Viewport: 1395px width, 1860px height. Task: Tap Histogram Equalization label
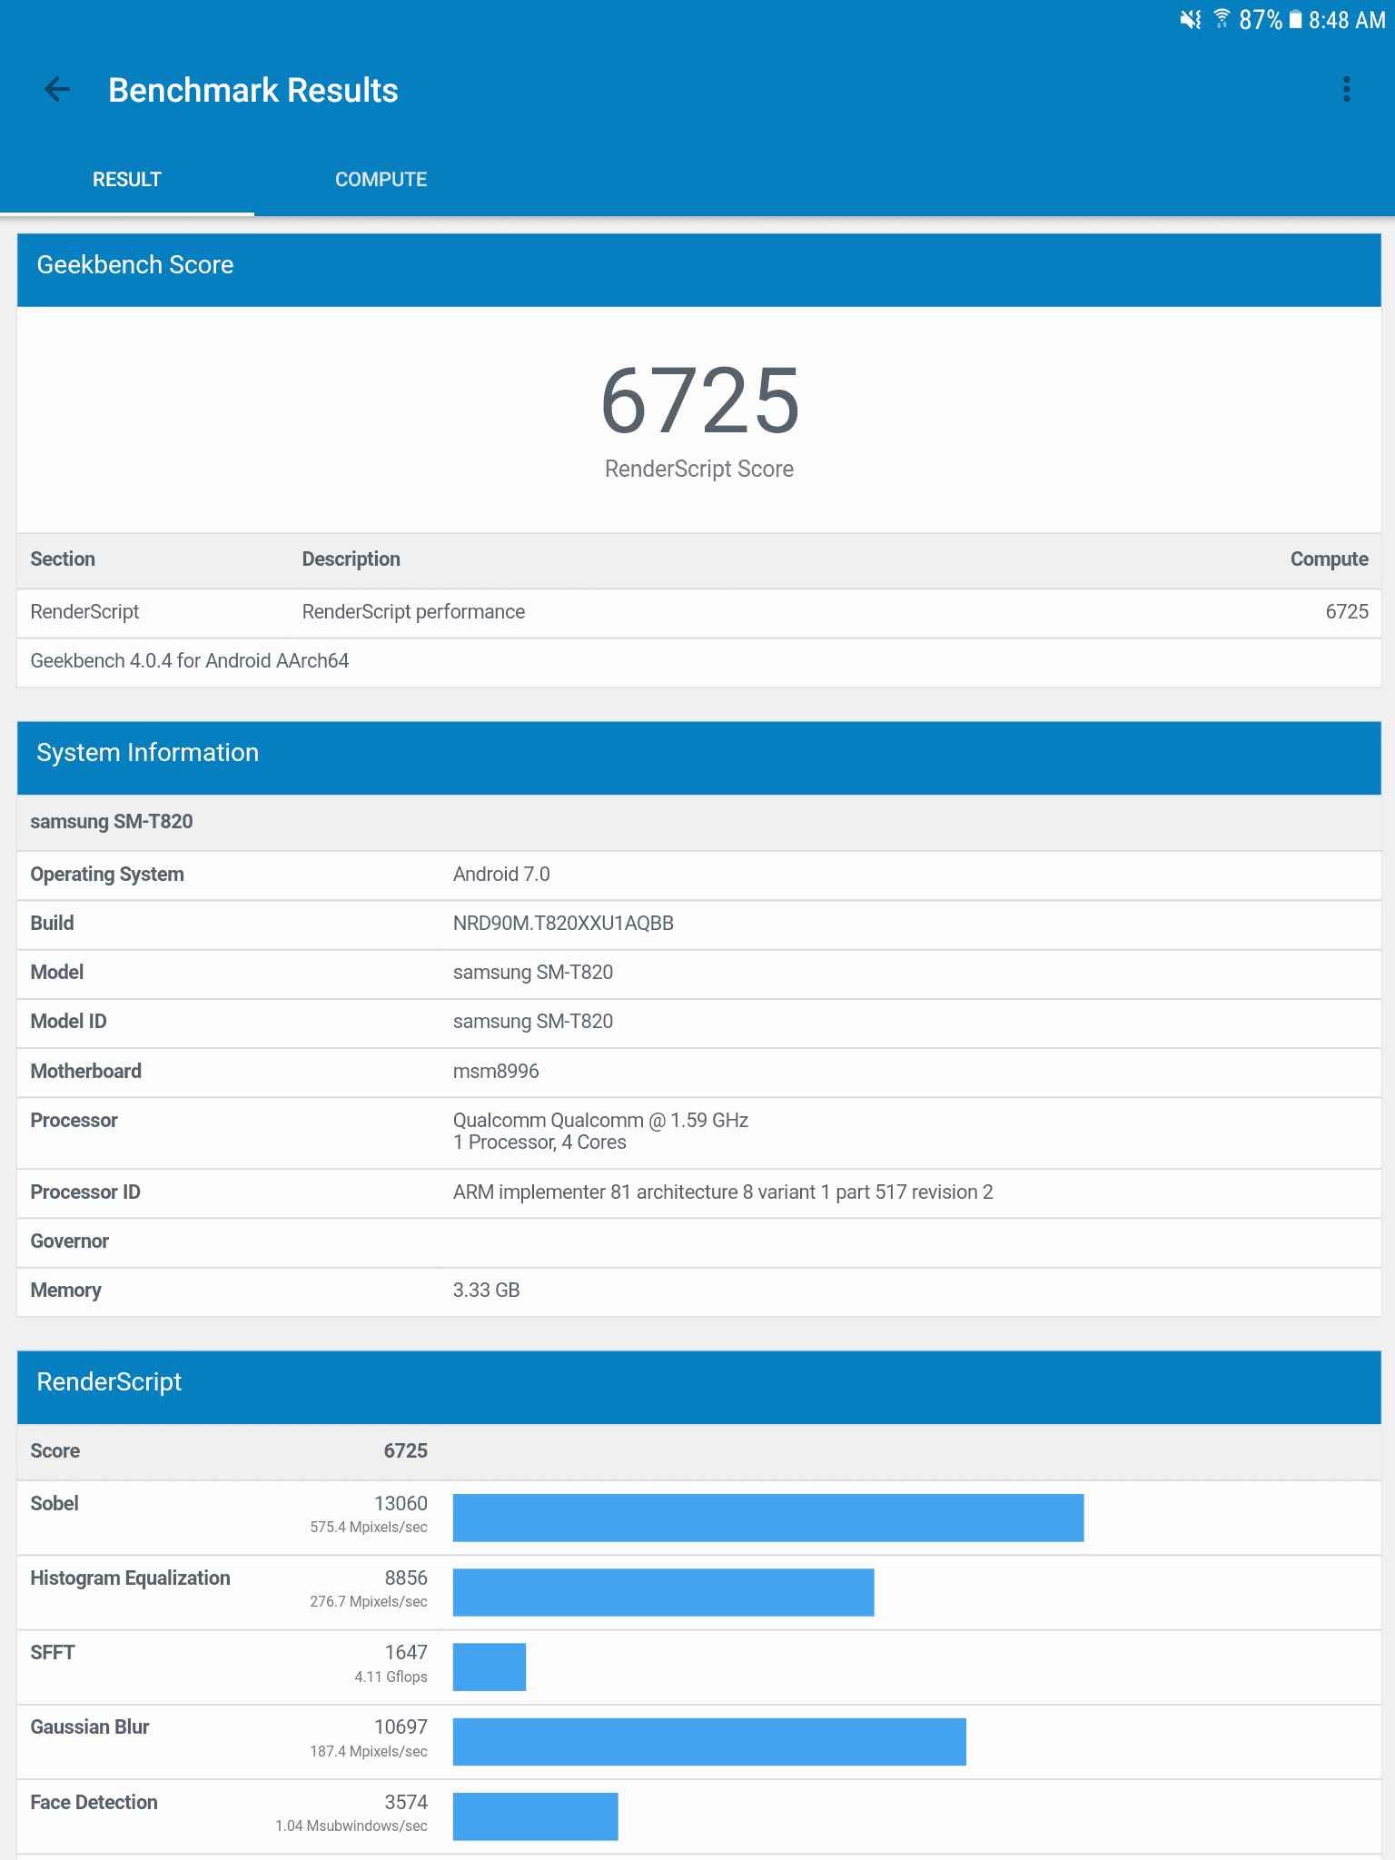[x=131, y=1578]
